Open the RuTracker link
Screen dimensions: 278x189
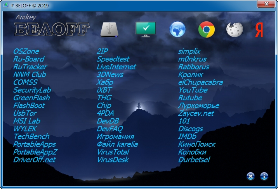(x=30, y=67)
